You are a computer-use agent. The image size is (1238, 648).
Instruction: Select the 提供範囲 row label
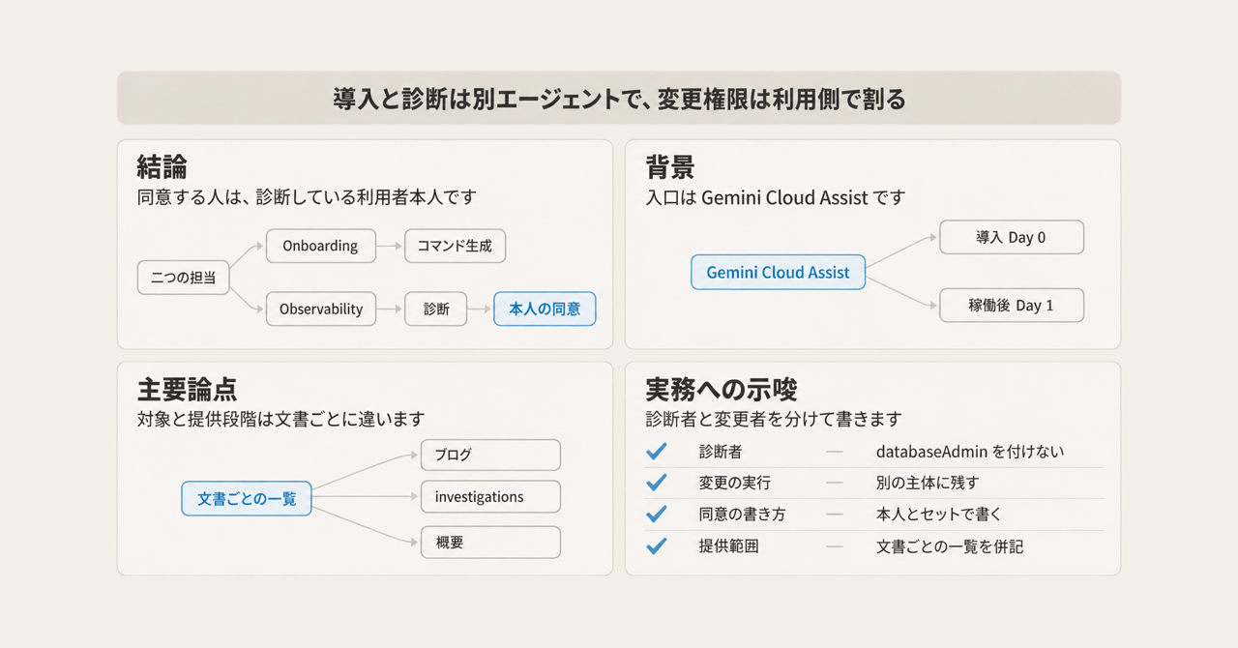(728, 546)
